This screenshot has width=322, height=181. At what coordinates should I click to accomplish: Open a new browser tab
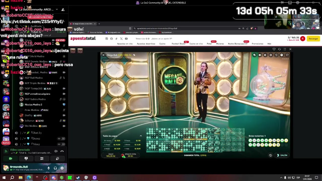pos(99,24)
